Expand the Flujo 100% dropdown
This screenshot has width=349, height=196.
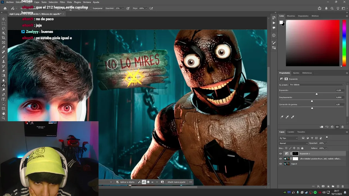click(146, 8)
